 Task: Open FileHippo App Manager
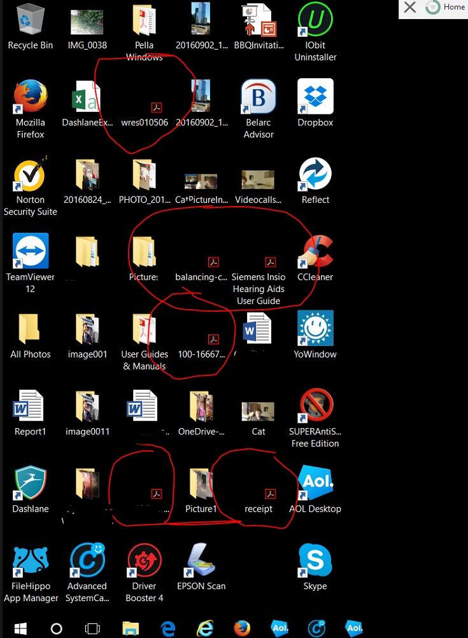[x=30, y=562]
